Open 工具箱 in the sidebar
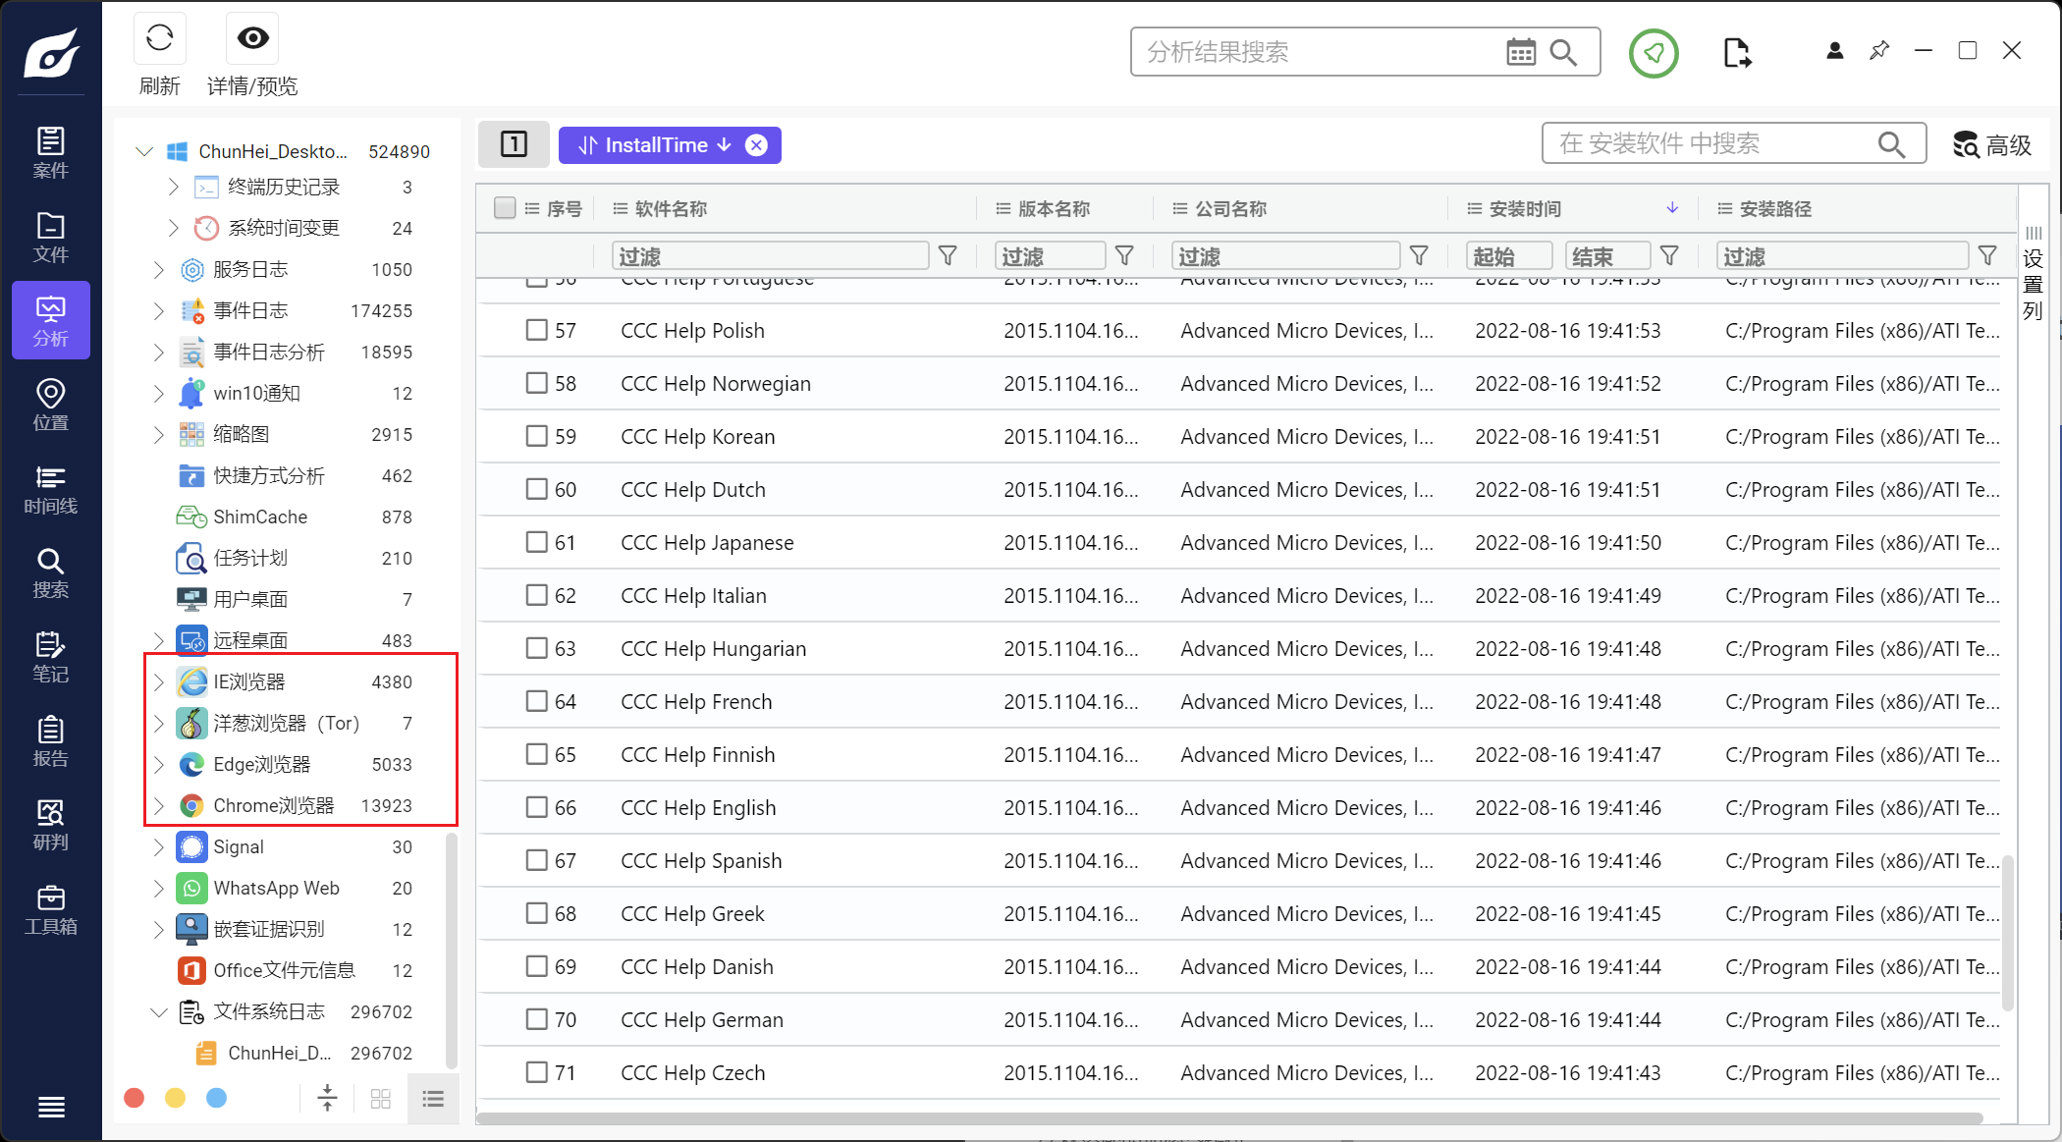The height and width of the screenshot is (1142, 2062). [51, 910]
